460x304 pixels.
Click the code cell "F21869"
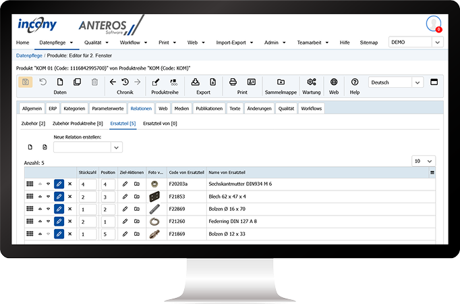point(177,234)
